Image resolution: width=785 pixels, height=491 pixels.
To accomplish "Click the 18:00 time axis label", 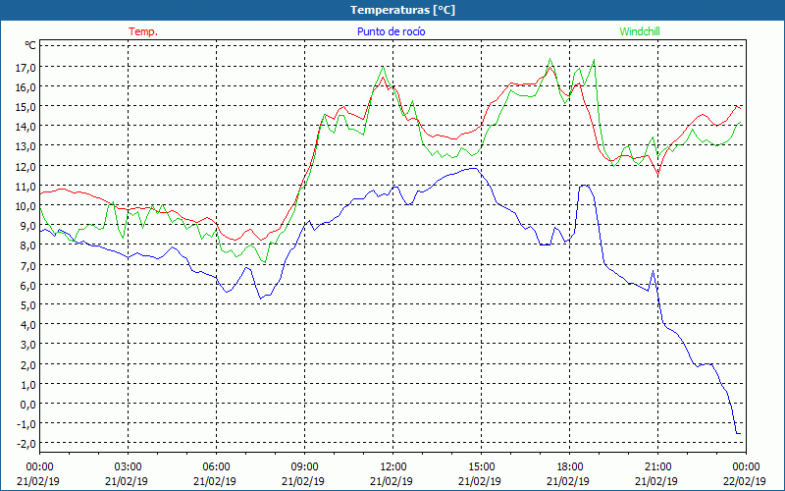I will coord(570,467).
